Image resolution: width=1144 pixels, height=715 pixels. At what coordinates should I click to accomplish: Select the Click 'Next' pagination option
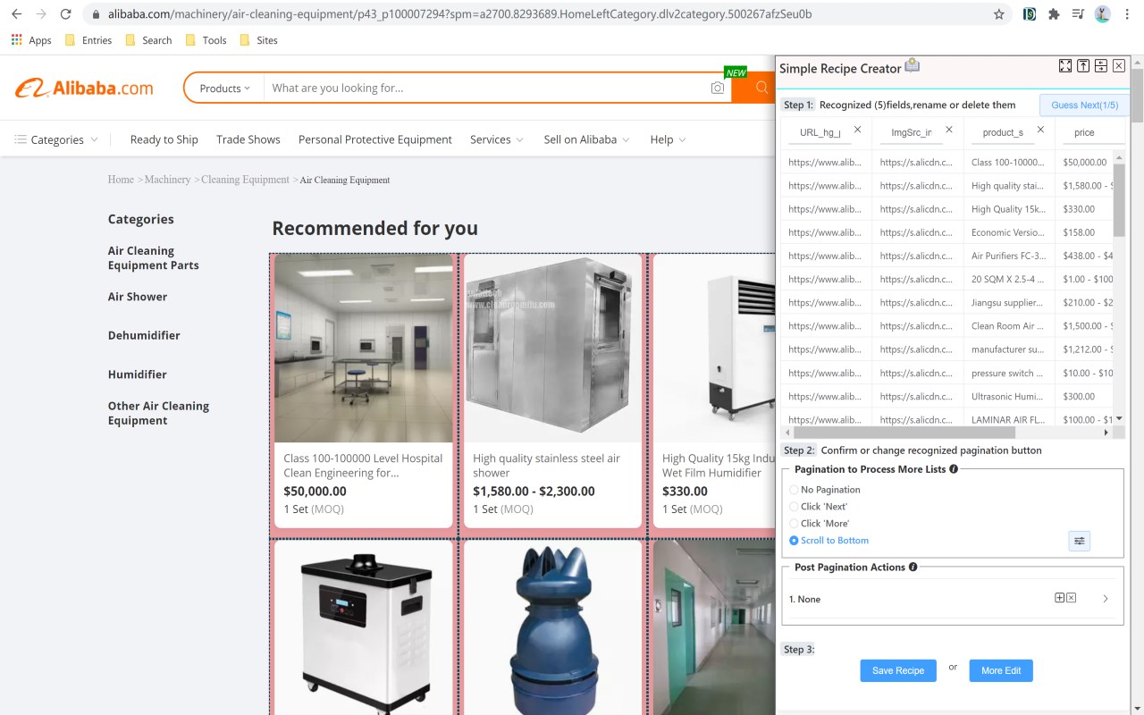pos(818,507)
